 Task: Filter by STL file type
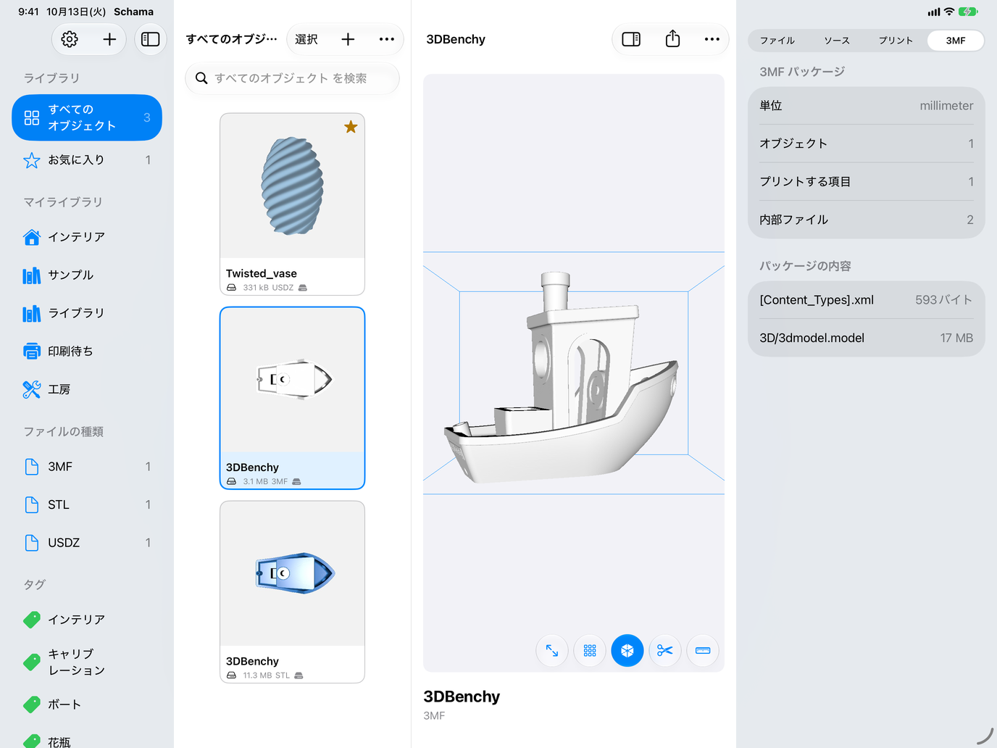87,504
